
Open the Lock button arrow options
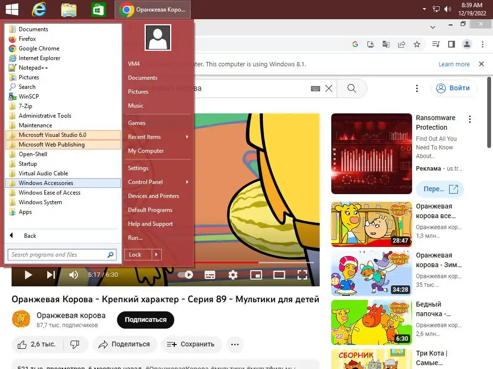[x=156, y=255]
